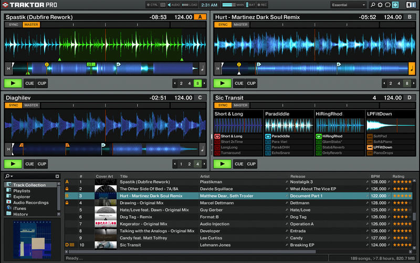Select Deck D letter badge

409,98
